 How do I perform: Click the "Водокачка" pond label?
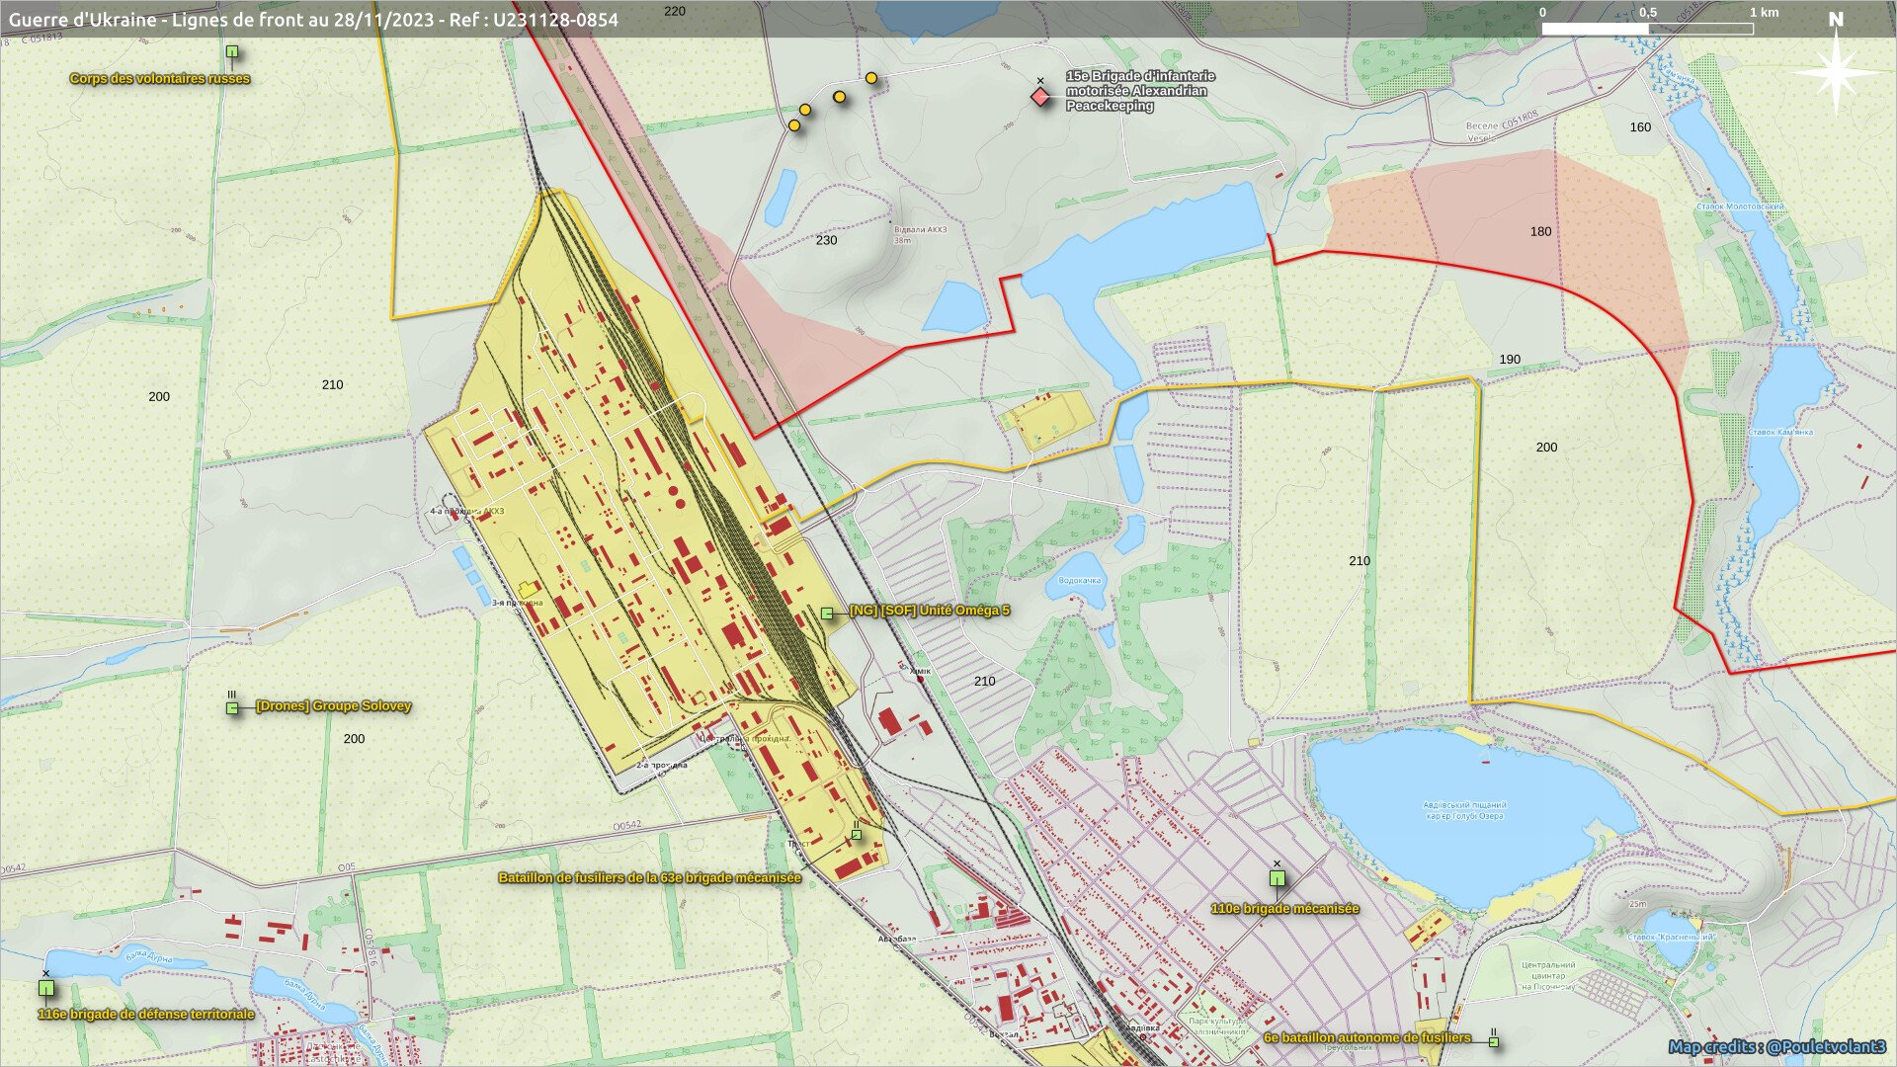[1079, 581]
